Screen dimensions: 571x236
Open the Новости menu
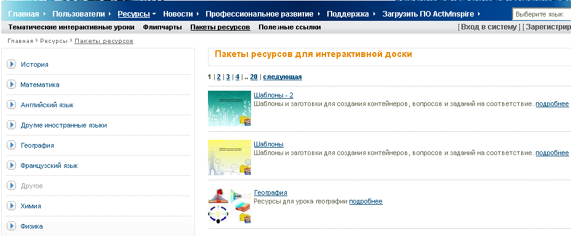click(x=178, y=14)
